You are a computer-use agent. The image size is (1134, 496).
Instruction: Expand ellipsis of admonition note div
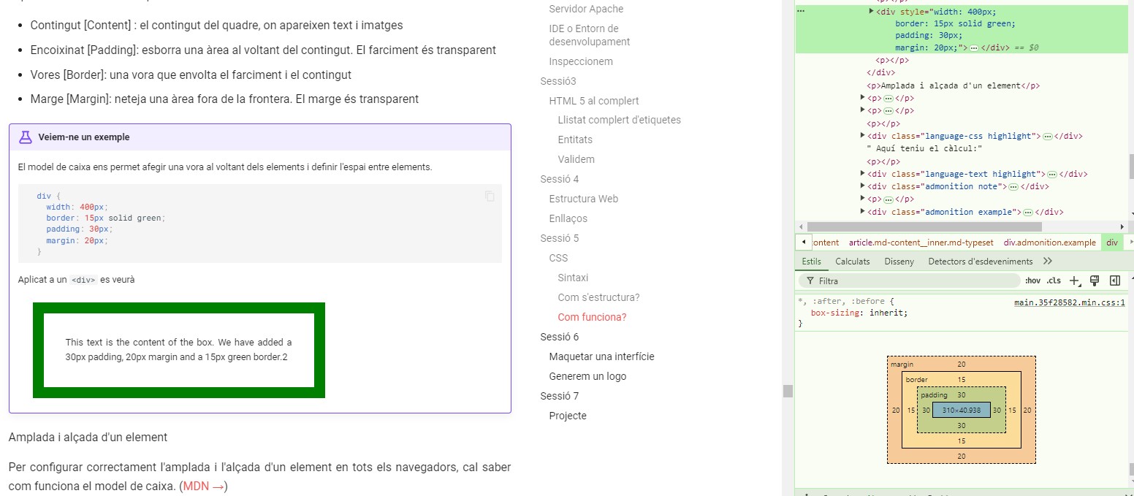click(1013, 187)
